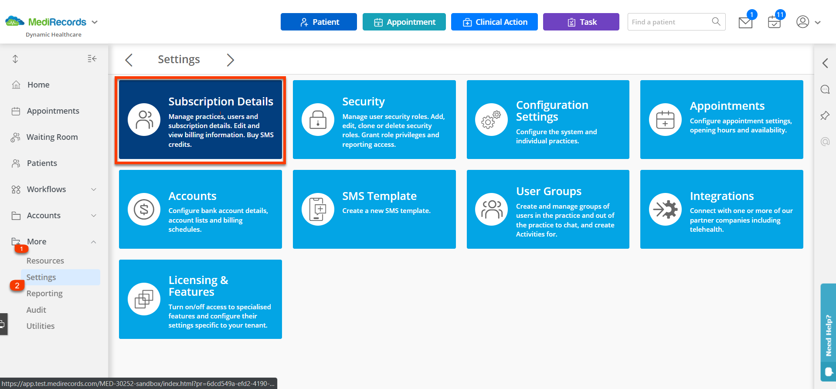Collapse the left sidebar menu icon
836x389 pixels.
(92, 59)
